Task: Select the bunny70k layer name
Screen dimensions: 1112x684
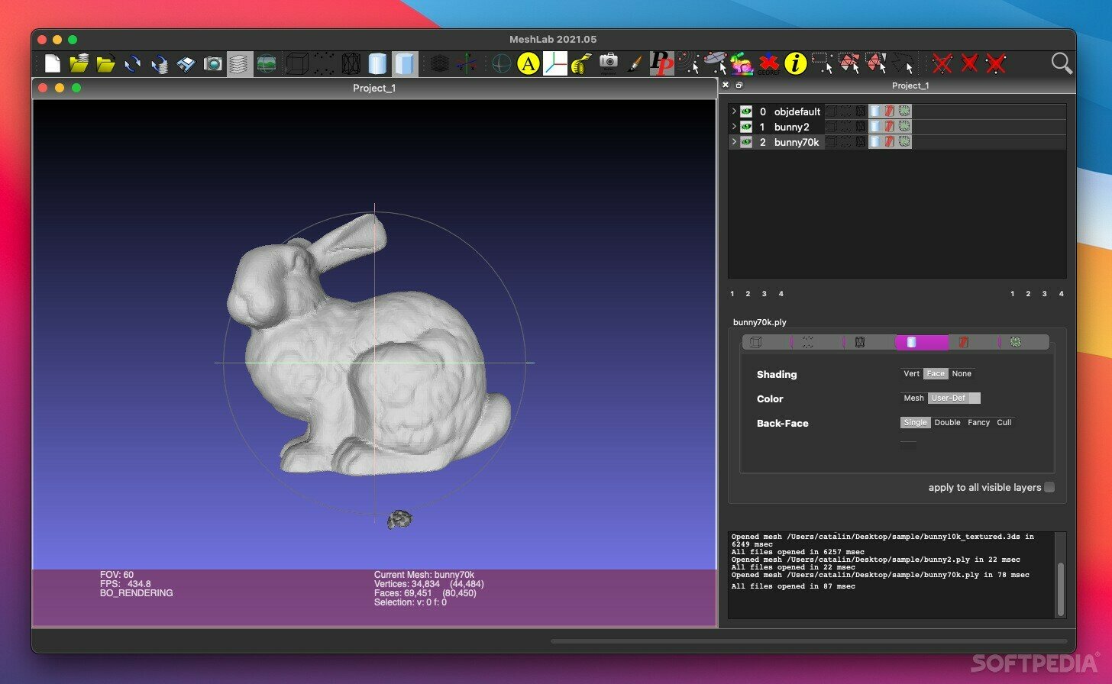Action: [x=797, y=142]
